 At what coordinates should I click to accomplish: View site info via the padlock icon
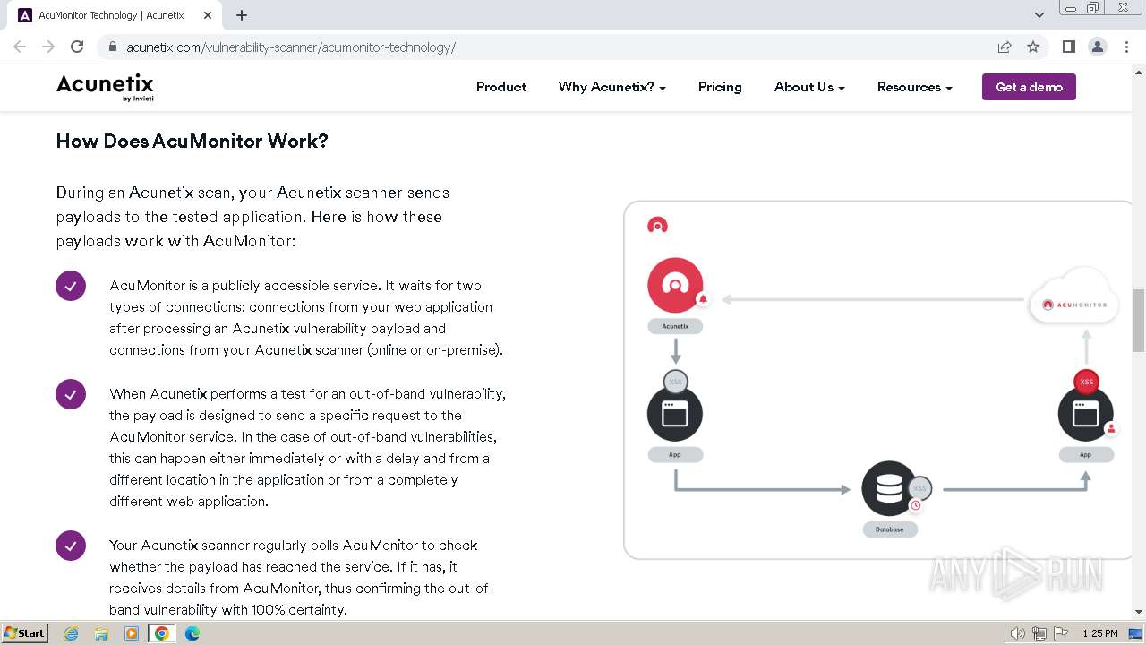pos(112,47)
